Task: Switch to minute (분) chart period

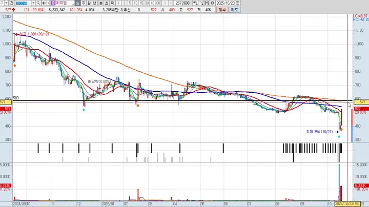Action: pos(101,3)
